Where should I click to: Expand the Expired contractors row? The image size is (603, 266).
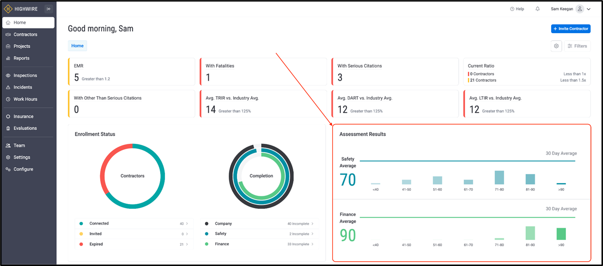(133, 244)
